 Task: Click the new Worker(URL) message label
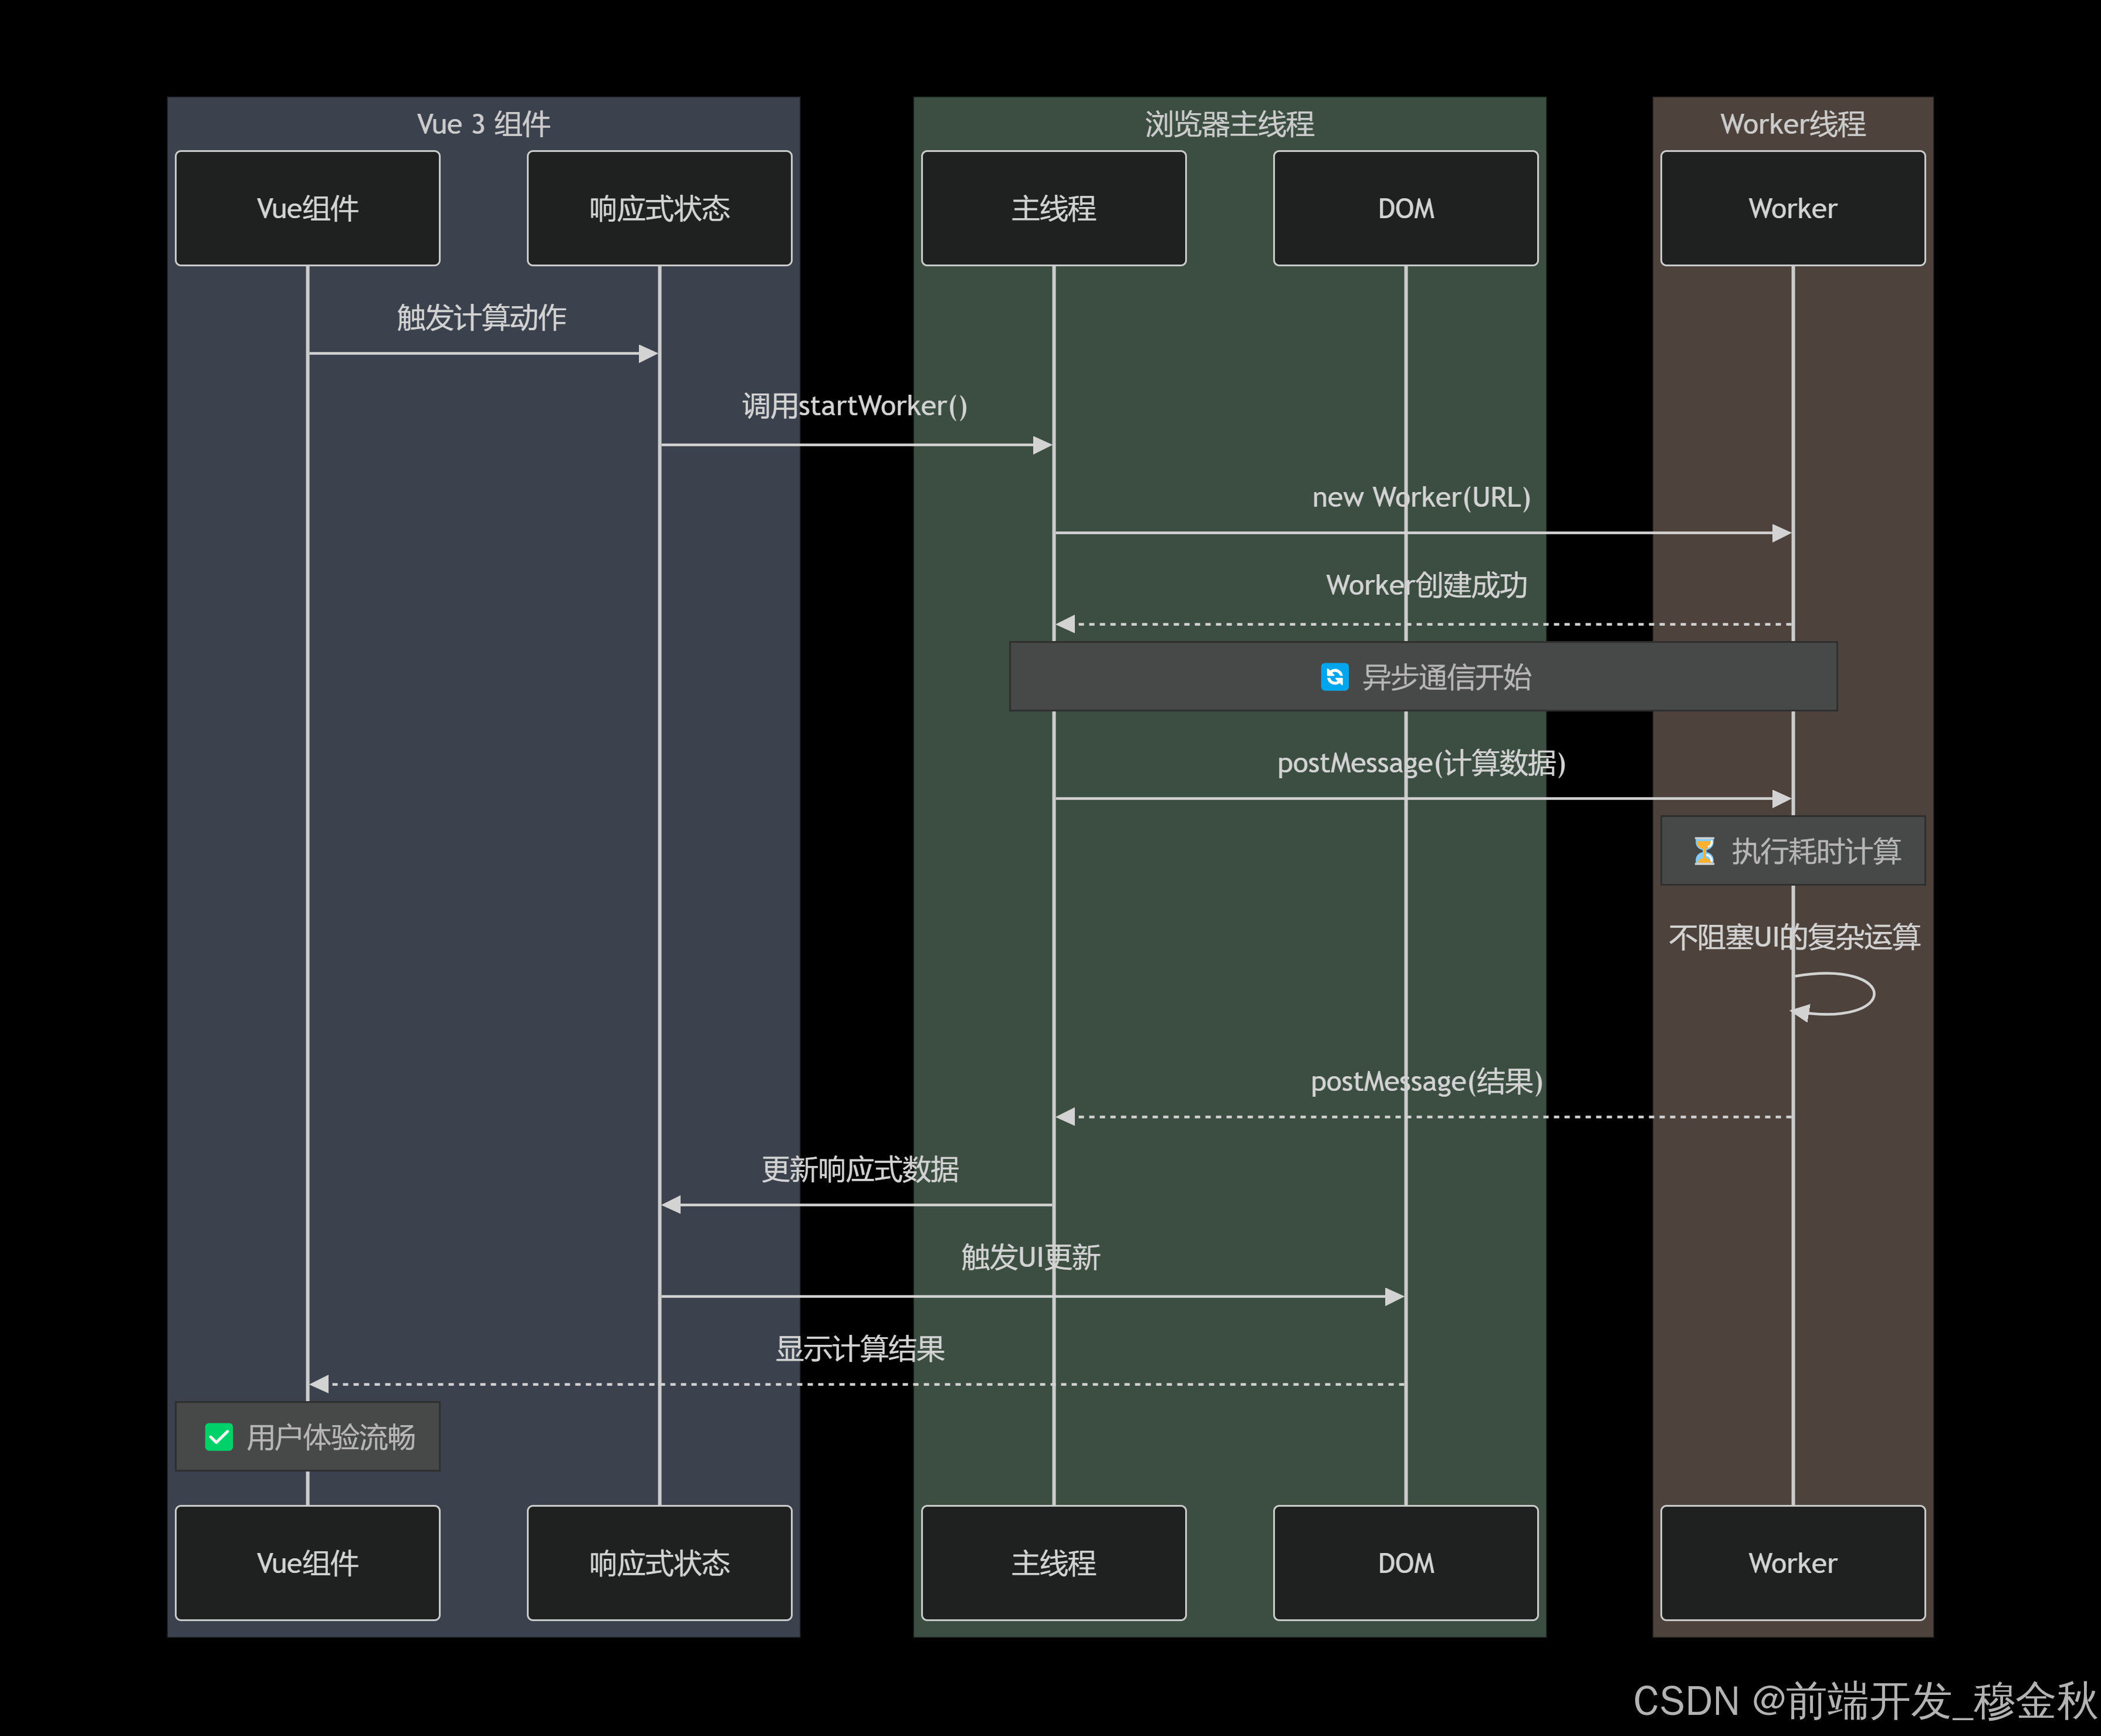pyautogui.click(x=1420, y=497)
